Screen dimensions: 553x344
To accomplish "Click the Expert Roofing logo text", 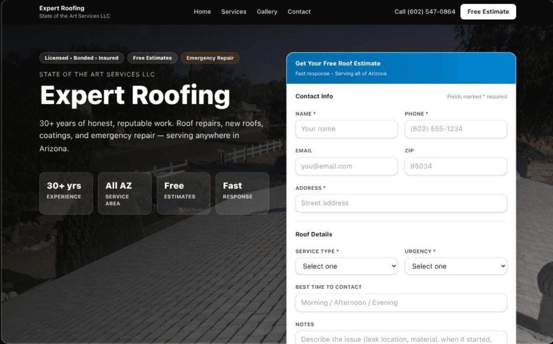I will (x=62, y=8).
